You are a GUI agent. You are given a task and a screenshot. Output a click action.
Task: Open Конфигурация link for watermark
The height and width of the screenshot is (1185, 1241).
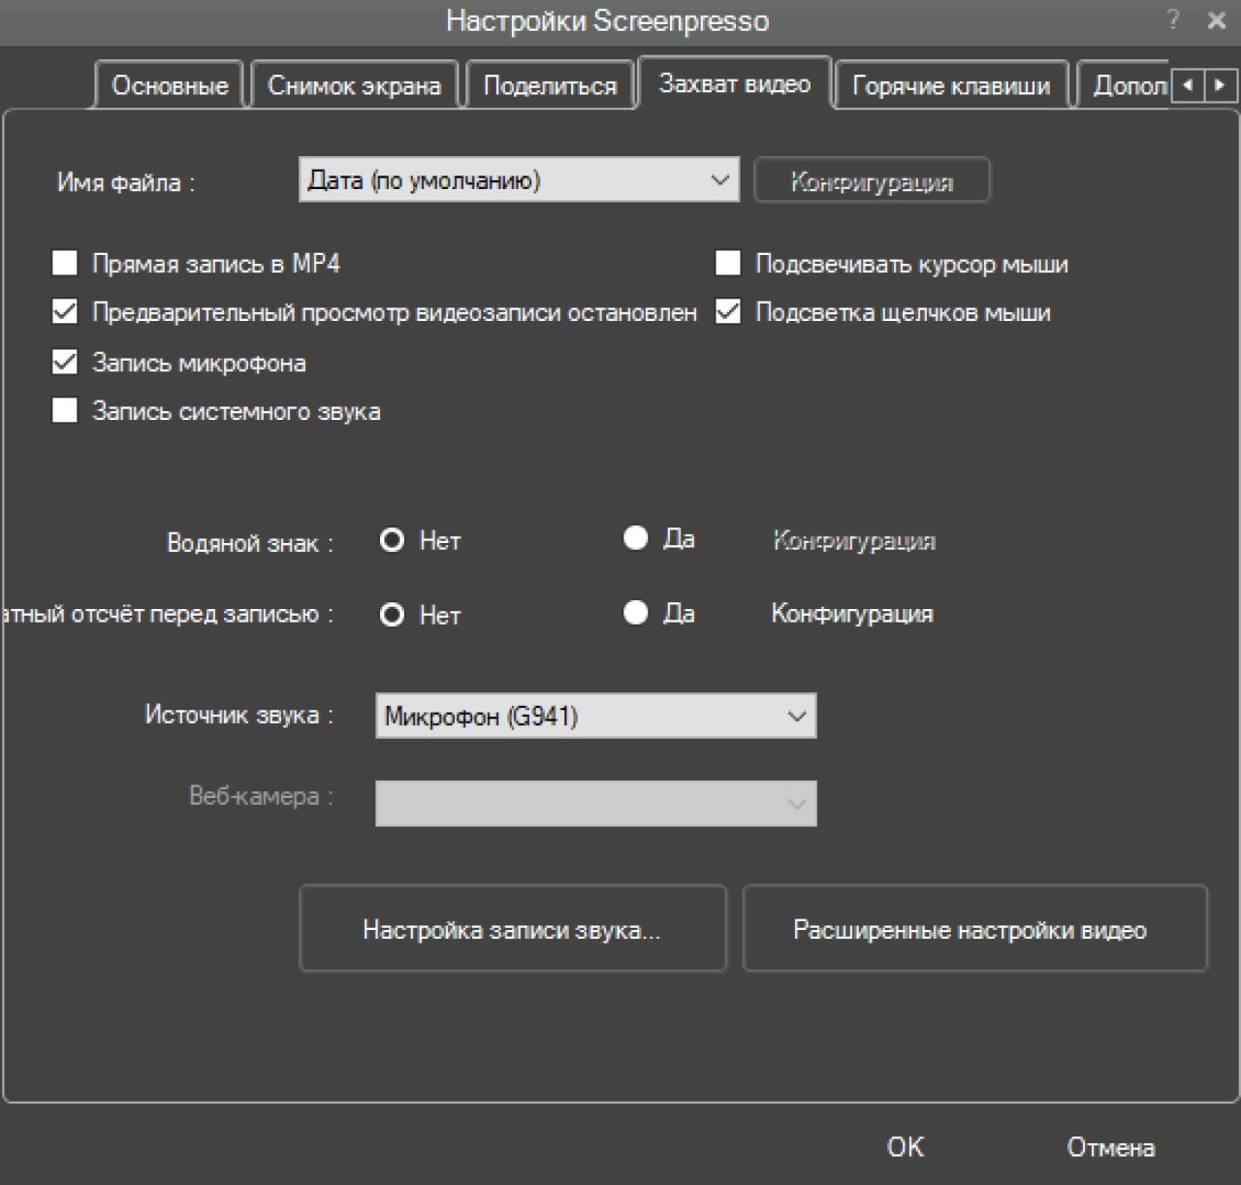pyautogui.click(x=854, y=541)
